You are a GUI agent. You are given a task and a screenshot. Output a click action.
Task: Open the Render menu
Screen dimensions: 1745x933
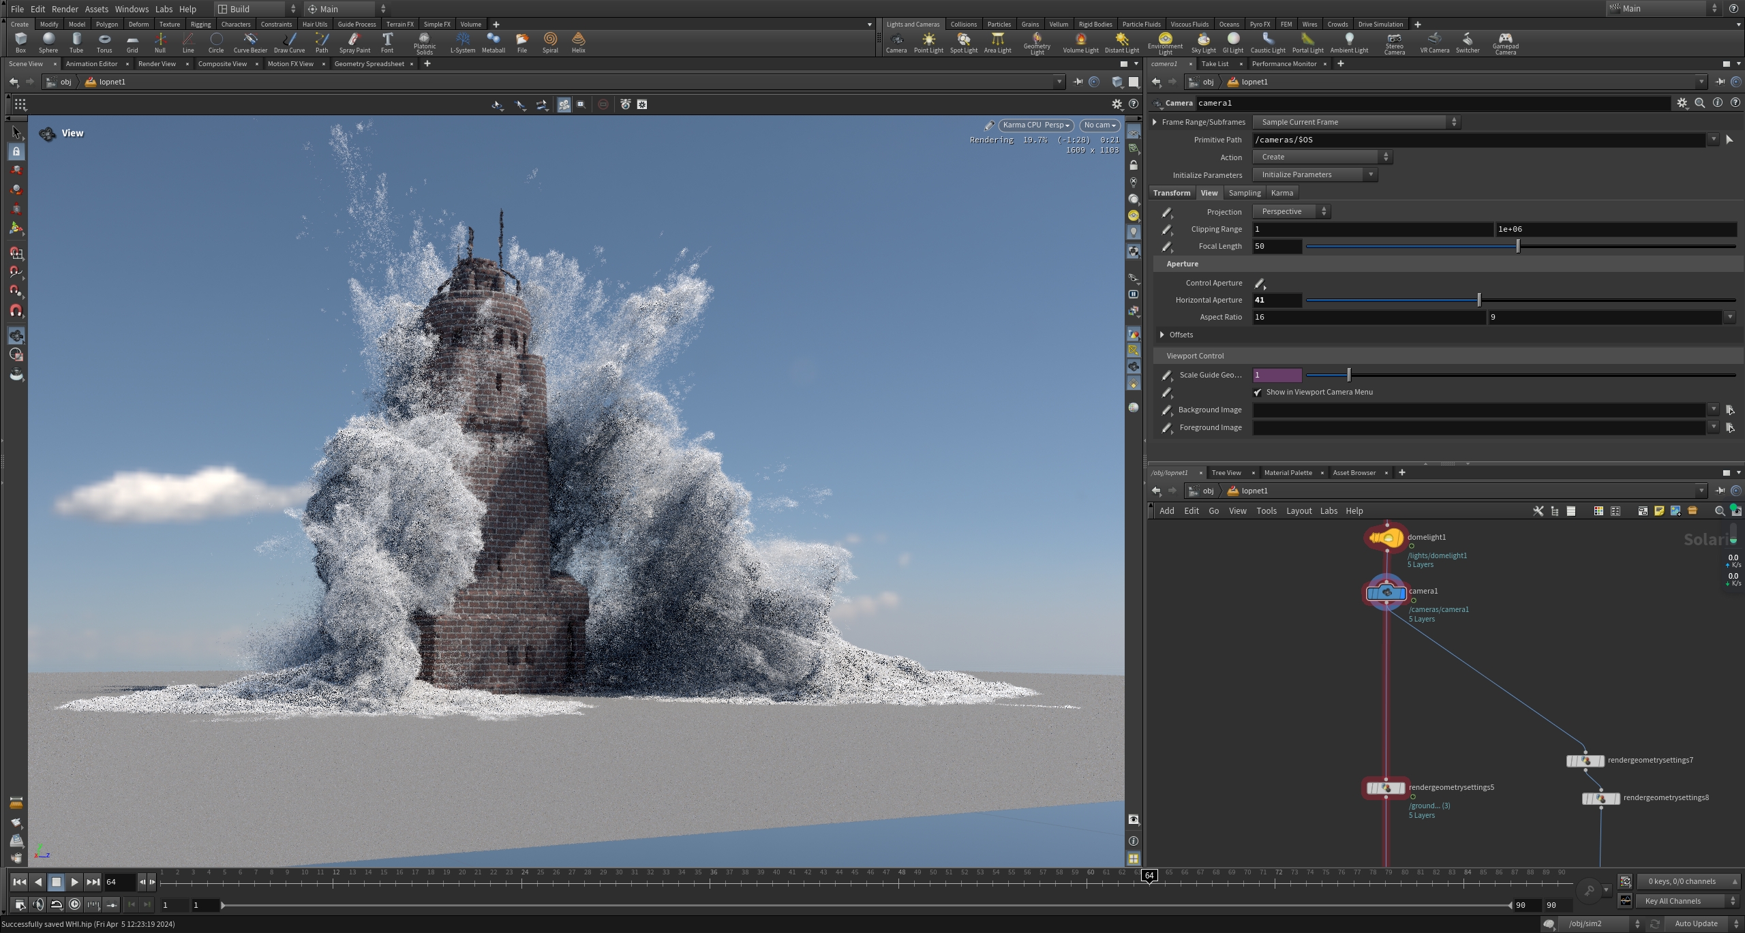pyautogui.click(x=65, y=9)
